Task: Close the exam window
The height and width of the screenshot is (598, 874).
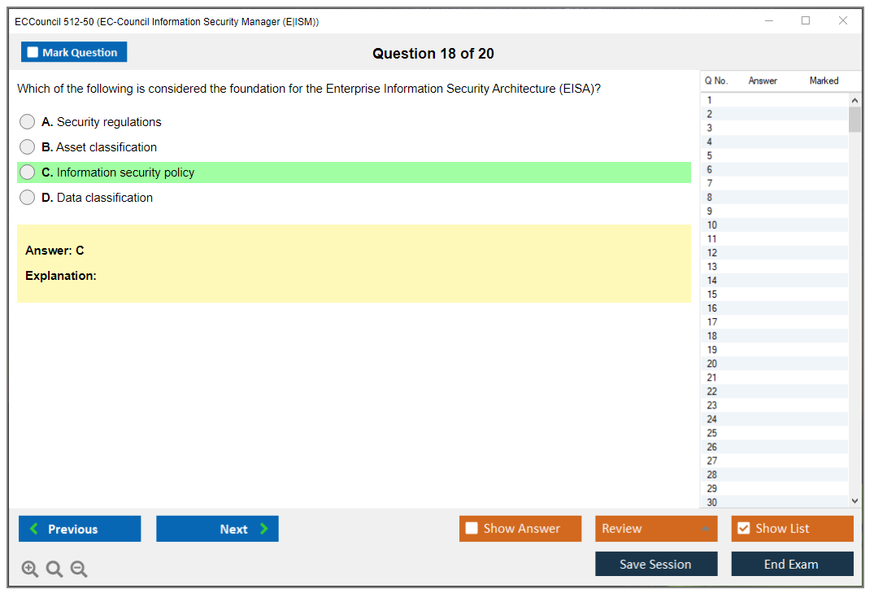Action: (842, 21)
